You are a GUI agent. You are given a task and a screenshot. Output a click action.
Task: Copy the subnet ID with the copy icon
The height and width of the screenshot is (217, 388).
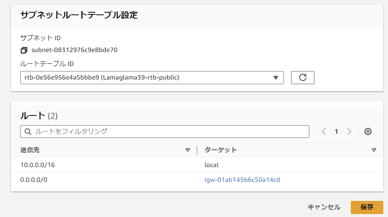(x=24, y=50)
